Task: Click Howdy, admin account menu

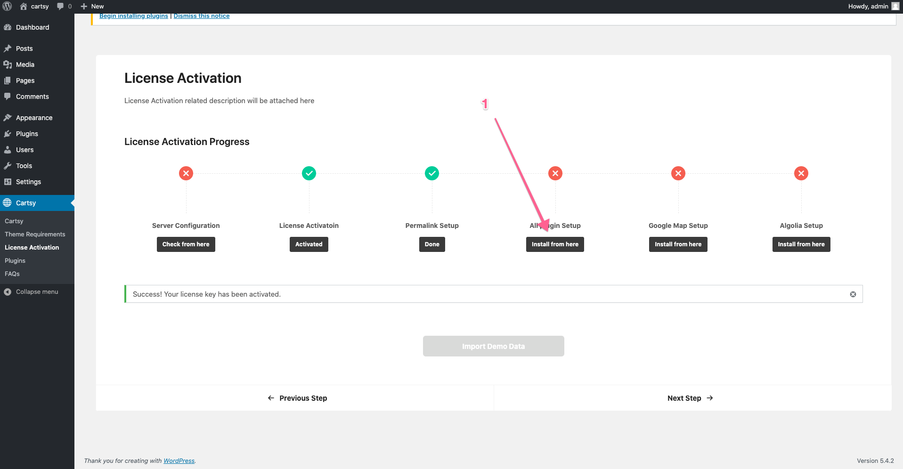Action: coord(873,6)
